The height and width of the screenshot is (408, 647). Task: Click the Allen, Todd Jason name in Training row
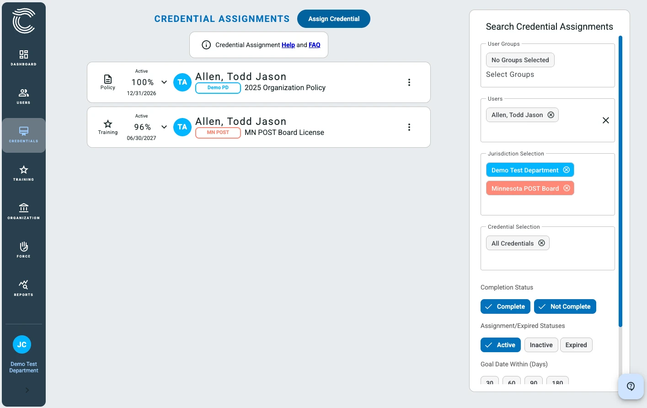pos(241,121)
